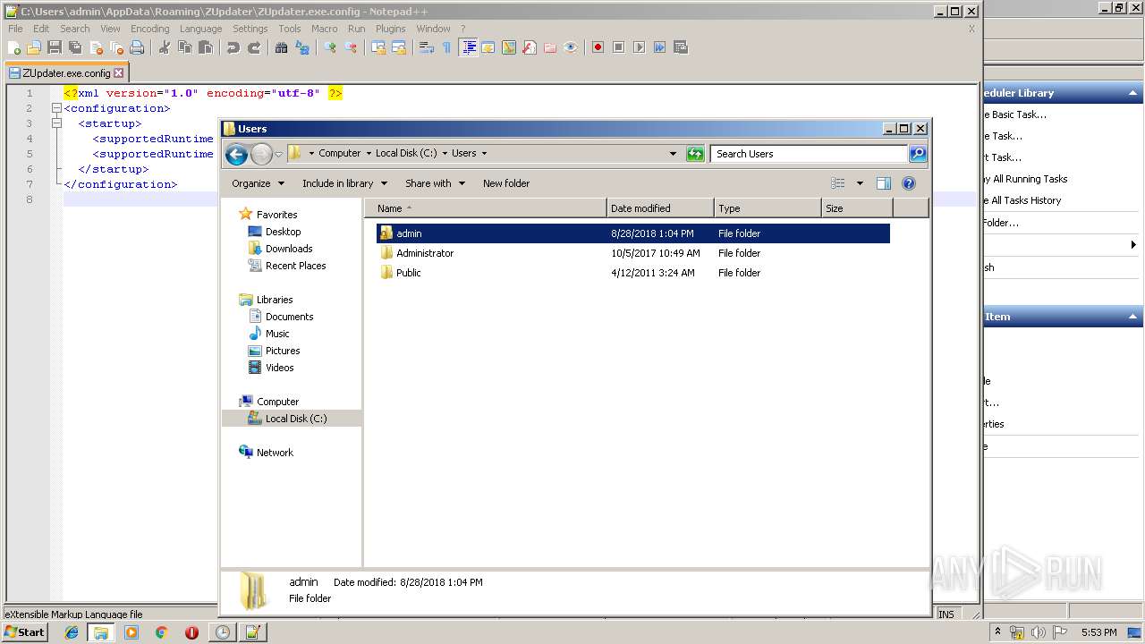1145x644 pixels.
Task: Undo the last edit in Notepad++
Action: click(x=233, y=47)
